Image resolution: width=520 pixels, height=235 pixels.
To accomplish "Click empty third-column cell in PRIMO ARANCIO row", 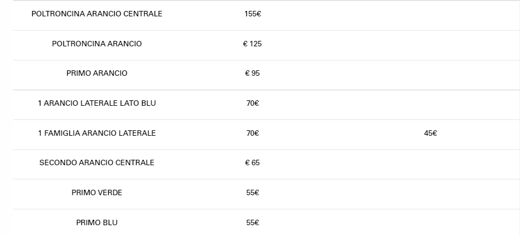I will (x=430, y=74).
